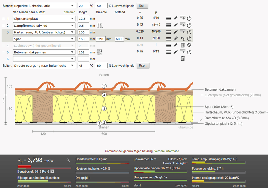Enable the Luchtspouw layer via the disabled circle icon
268x188 pixels.
189,45
